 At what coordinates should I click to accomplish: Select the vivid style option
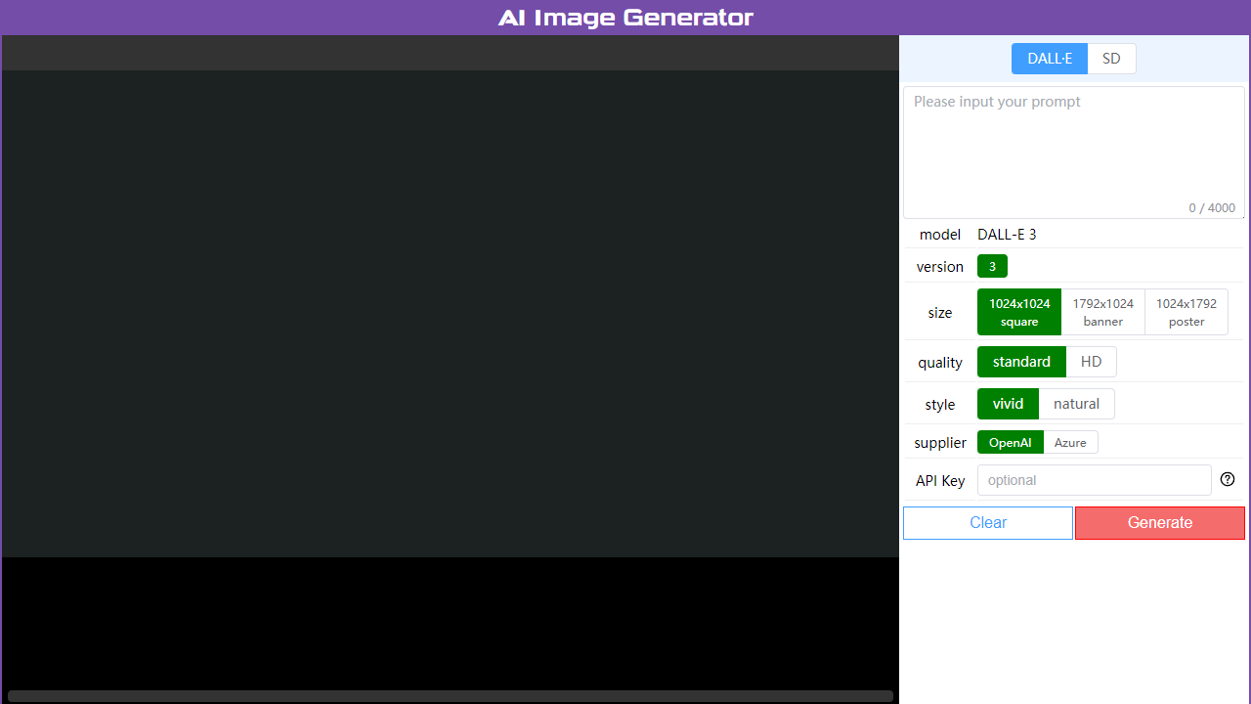(1008, 403)
